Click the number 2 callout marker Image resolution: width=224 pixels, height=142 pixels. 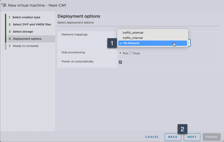(182, 129)
